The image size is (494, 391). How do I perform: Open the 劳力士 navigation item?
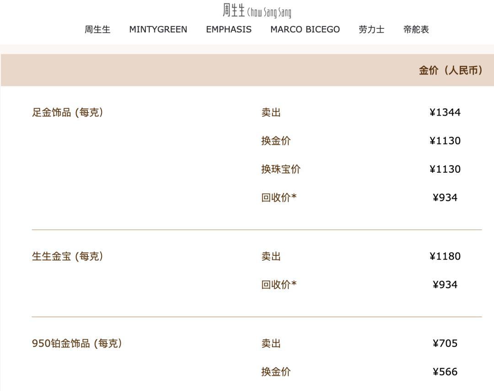click(x=371, y=29)
